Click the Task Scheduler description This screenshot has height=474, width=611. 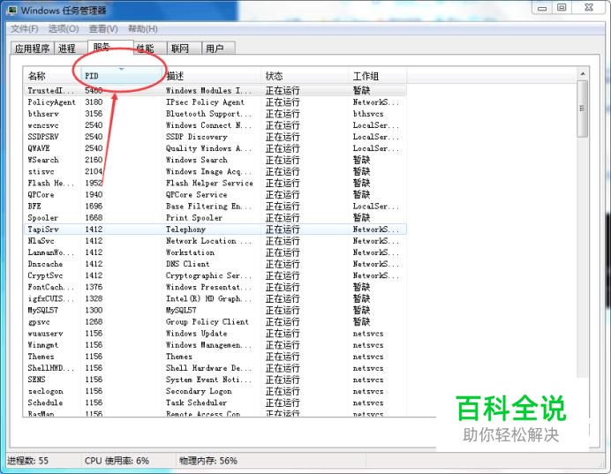(196, 403)
